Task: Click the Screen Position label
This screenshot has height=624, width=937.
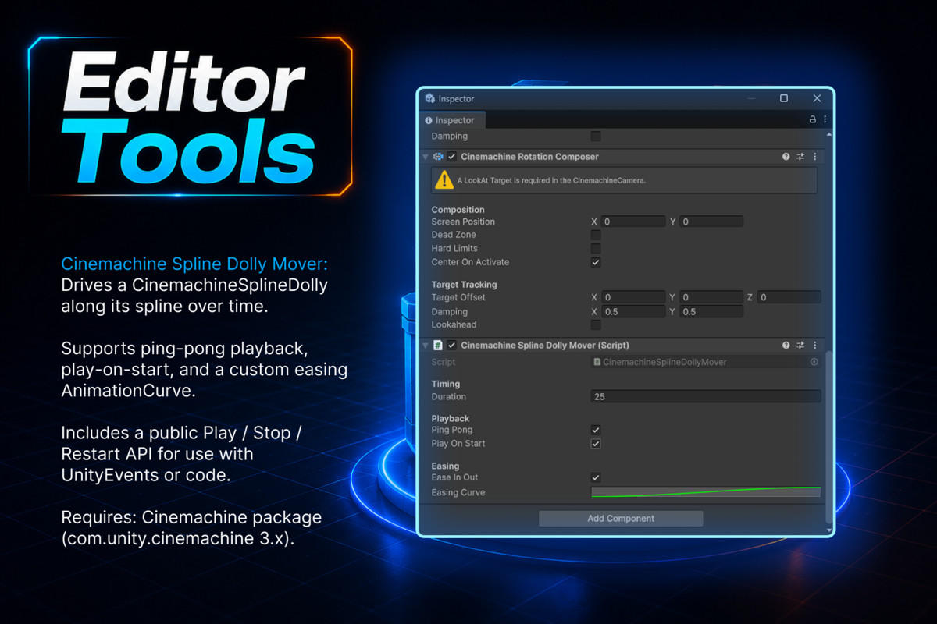Action: pos(463,222)
